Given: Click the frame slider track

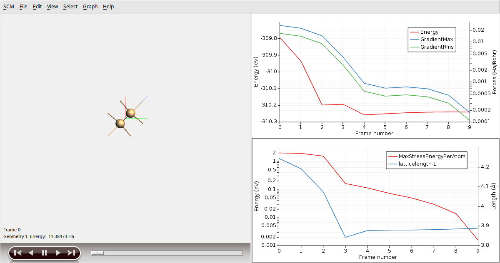Looking at the screenshot, I should tap(167, 253).
